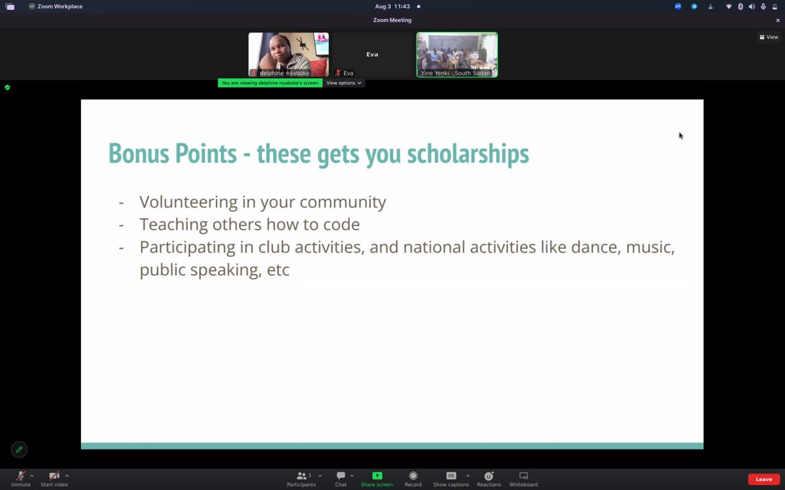Viewport: 785px width, 490px height.
Task: Click Eva's muted microphone icon
Action: click(338, 73)
